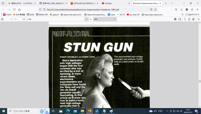Screen dimensions: 201x114
Task: Open the account profile icon
Action: (x=187, y=10)
